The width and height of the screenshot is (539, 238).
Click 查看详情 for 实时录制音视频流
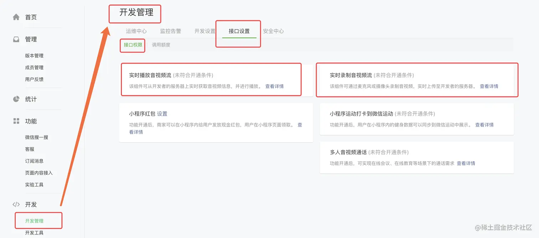click(489, 86)
